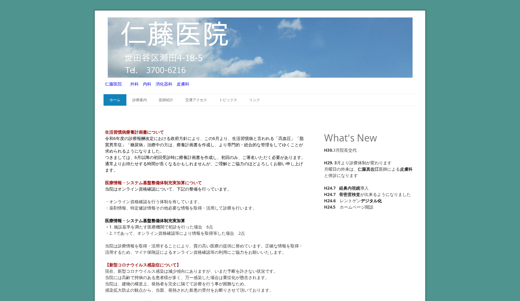Select the 内科 department link

click(147, 84)
